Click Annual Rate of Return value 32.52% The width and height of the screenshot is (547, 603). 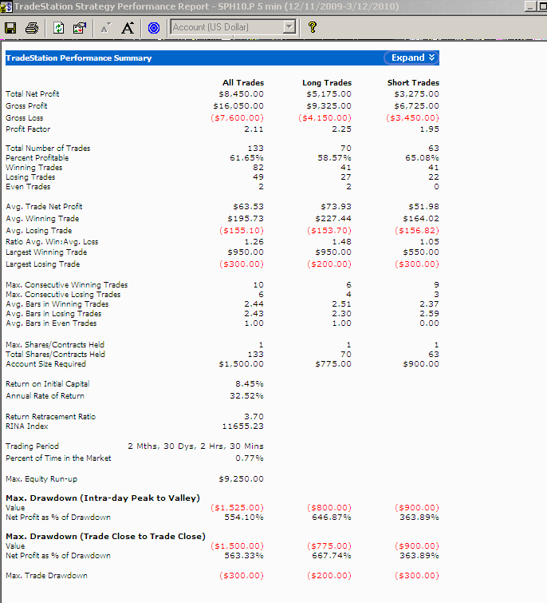246,395
